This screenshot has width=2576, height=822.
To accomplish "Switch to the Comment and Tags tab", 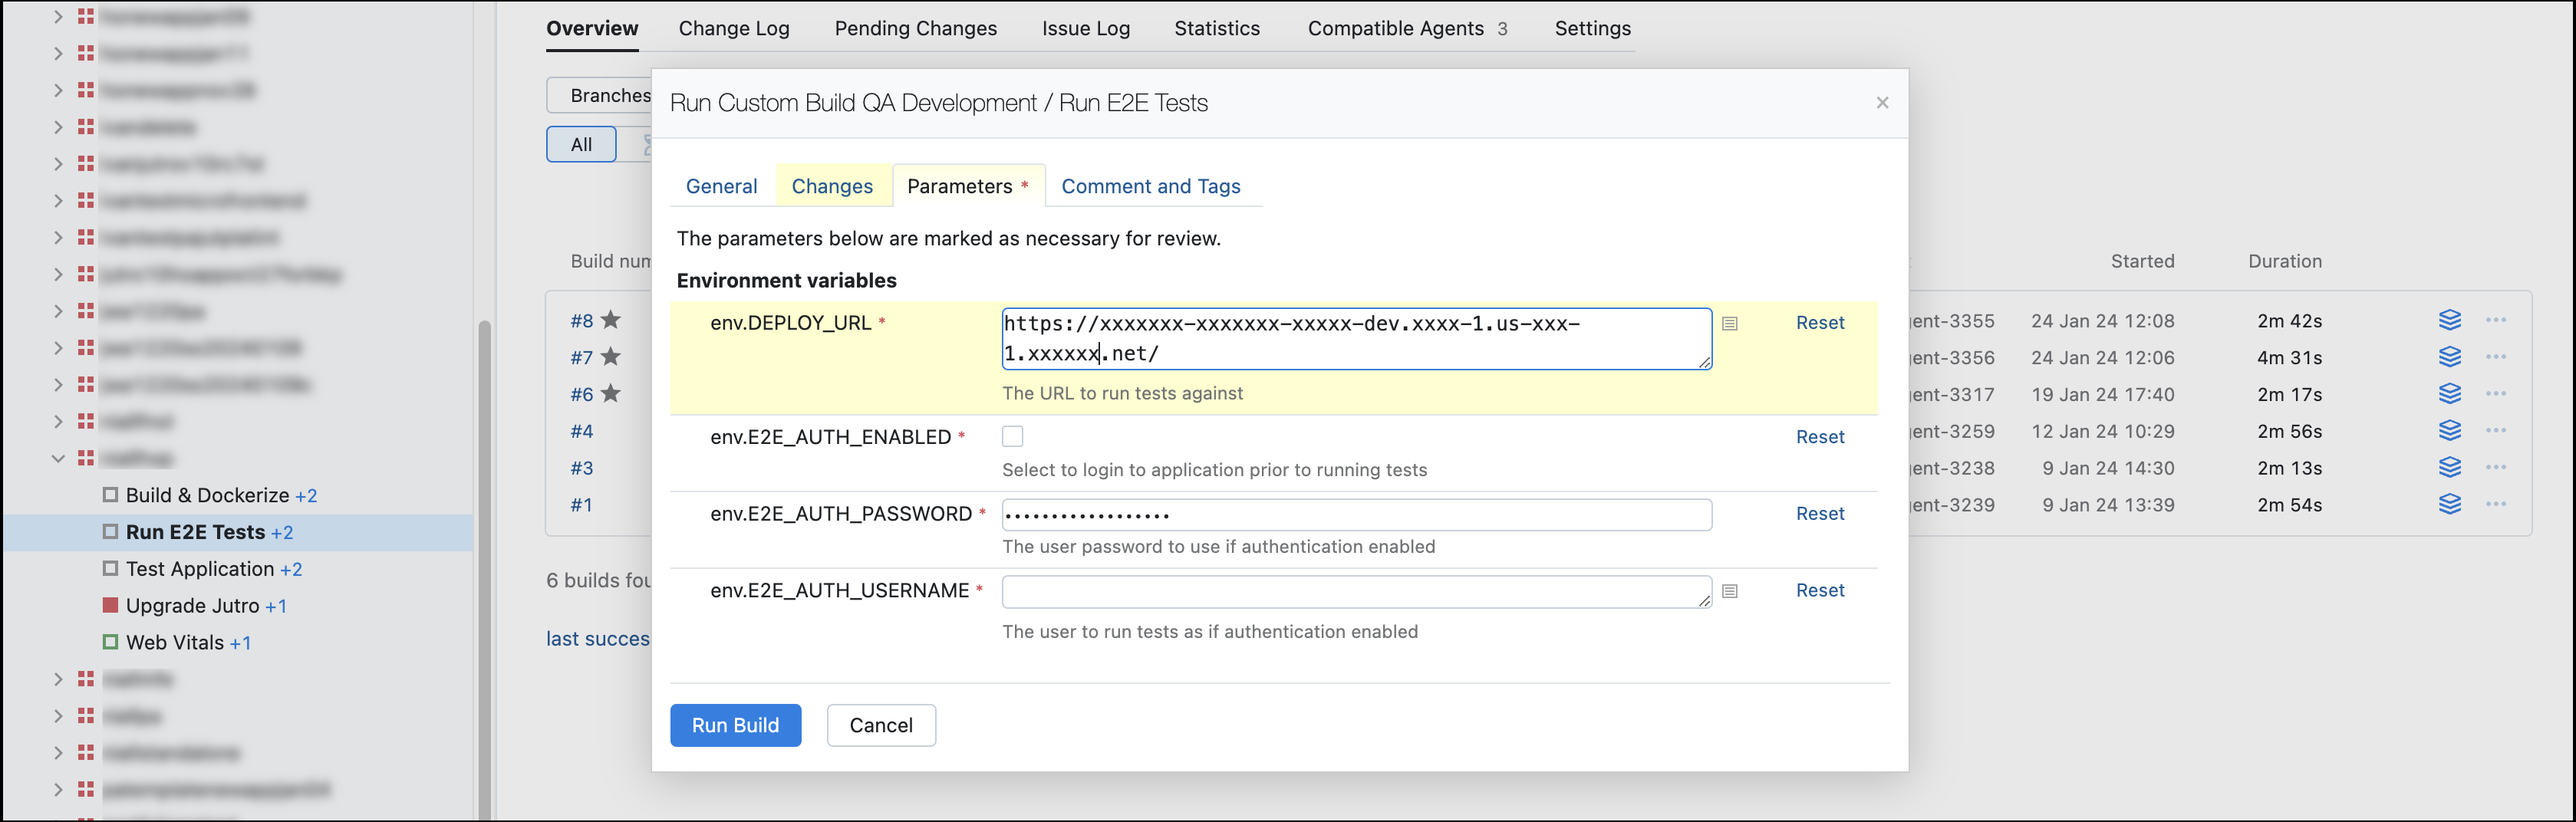I will tap(1150, 186).
